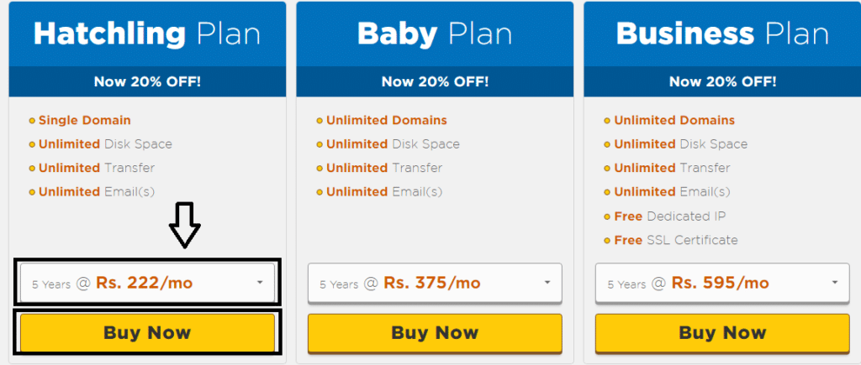Open Business Plan Rs. 595/mo dropdown
This screenshot has height=365, width=861.
click(722, 283)
